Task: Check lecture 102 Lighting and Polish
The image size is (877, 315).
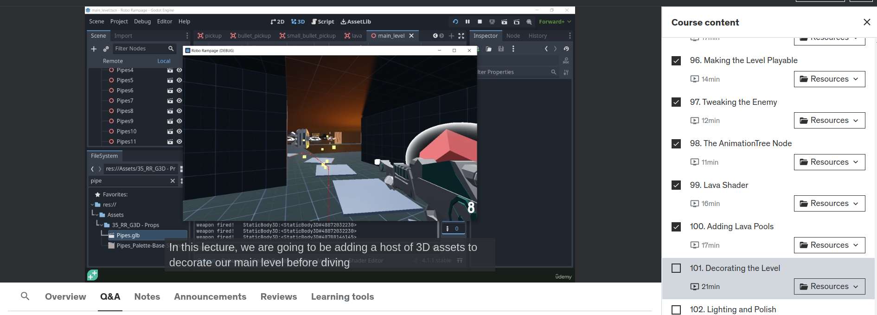Action: coord(676,309)
